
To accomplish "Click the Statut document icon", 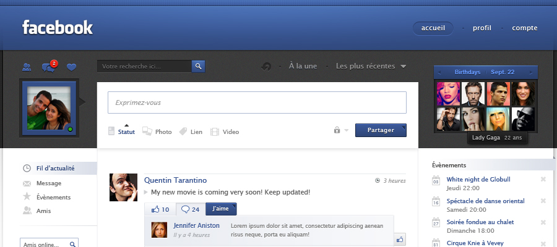I will click(x=111, y=131).
